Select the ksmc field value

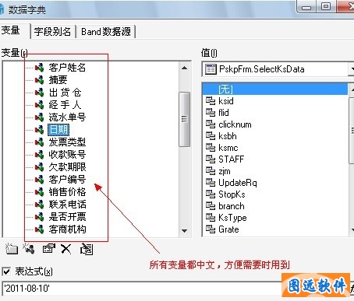tap(228, 148)
